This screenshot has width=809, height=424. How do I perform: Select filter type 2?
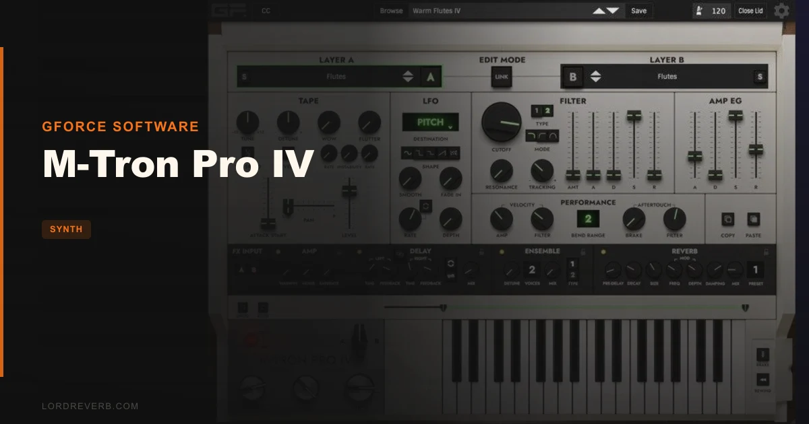pyautogui.click(x=547, y=110)
